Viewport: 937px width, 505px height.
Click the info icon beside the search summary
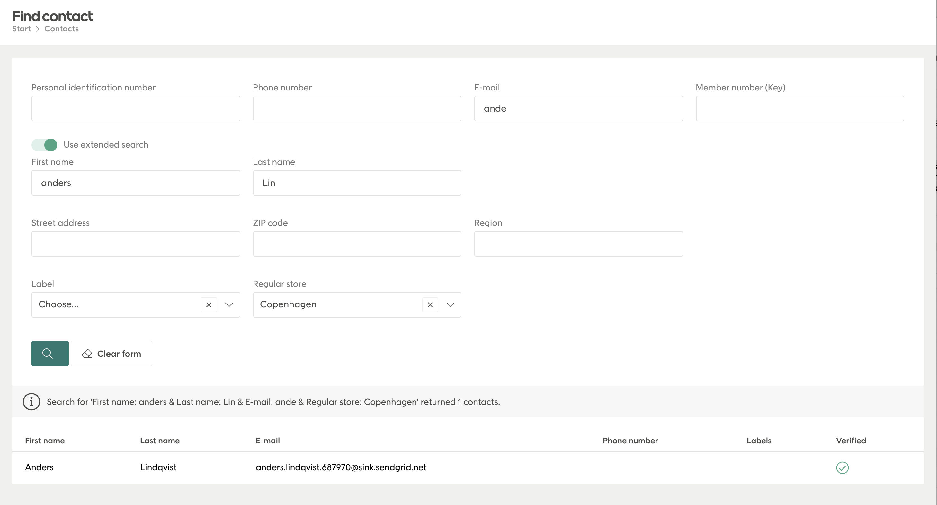pos(31,402)
